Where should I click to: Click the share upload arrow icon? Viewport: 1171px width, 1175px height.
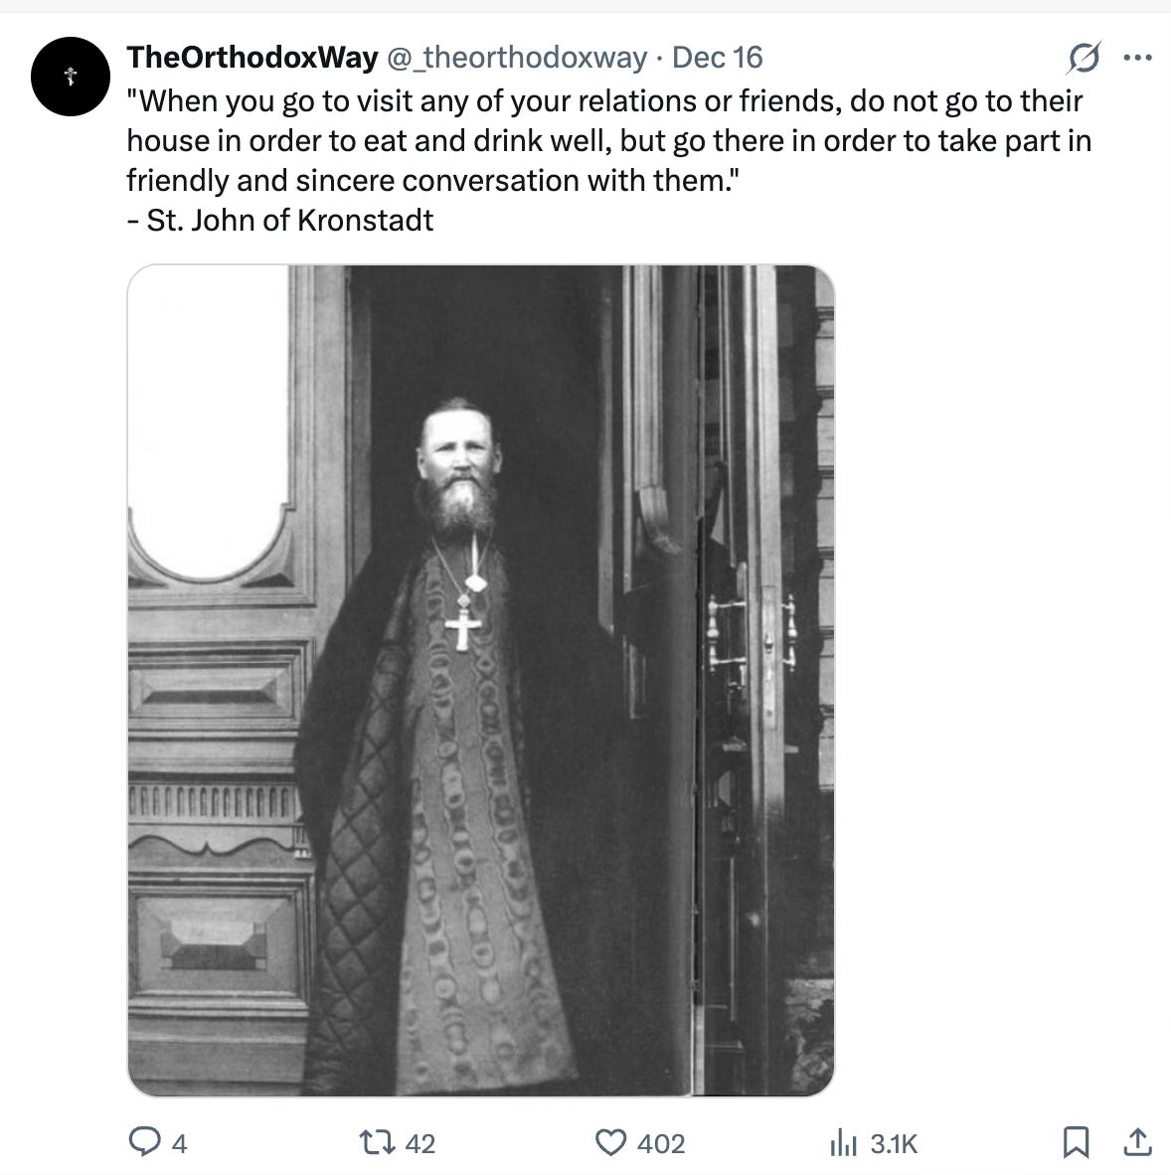(1137, 1142)
